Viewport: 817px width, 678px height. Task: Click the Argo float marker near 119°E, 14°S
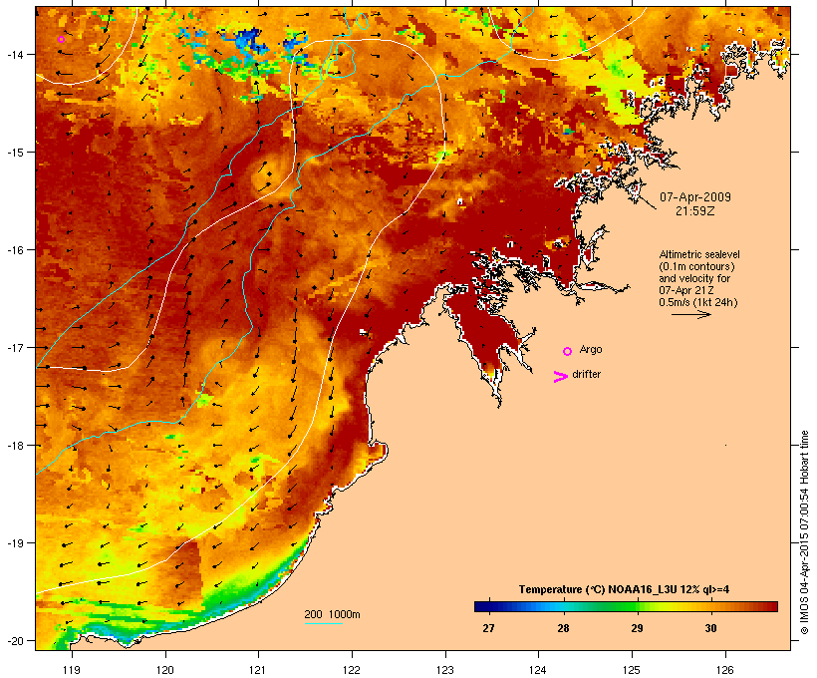[x=61, y=39]
